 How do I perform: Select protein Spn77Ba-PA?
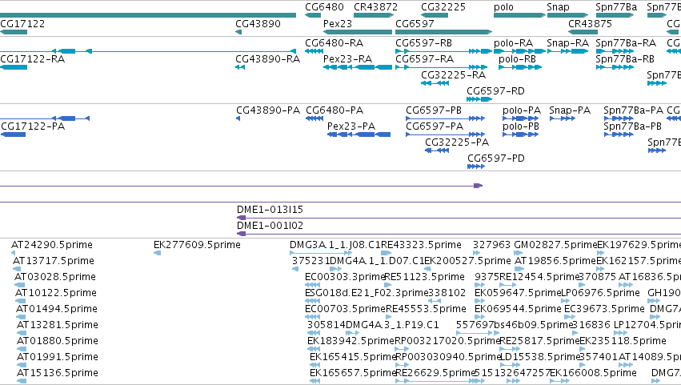point(634,110)
